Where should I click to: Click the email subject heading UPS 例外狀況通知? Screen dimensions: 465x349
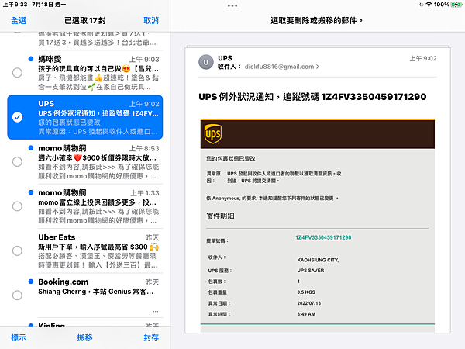(x=312, y=97)
